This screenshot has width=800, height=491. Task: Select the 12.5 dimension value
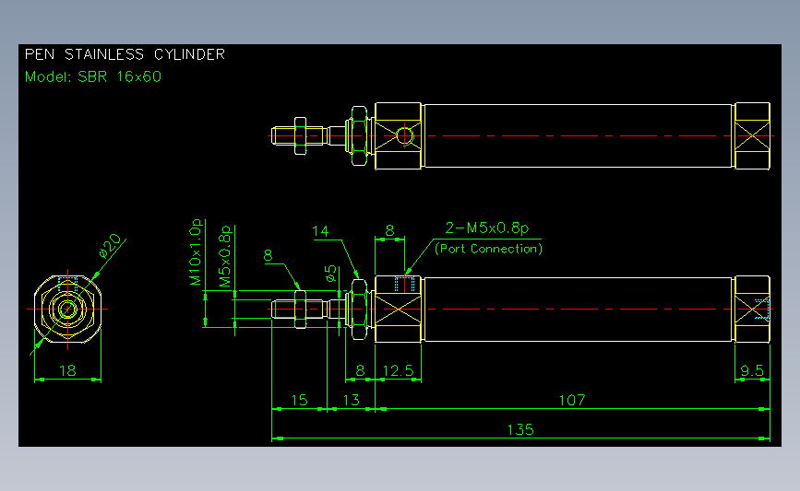coord(398,370)
